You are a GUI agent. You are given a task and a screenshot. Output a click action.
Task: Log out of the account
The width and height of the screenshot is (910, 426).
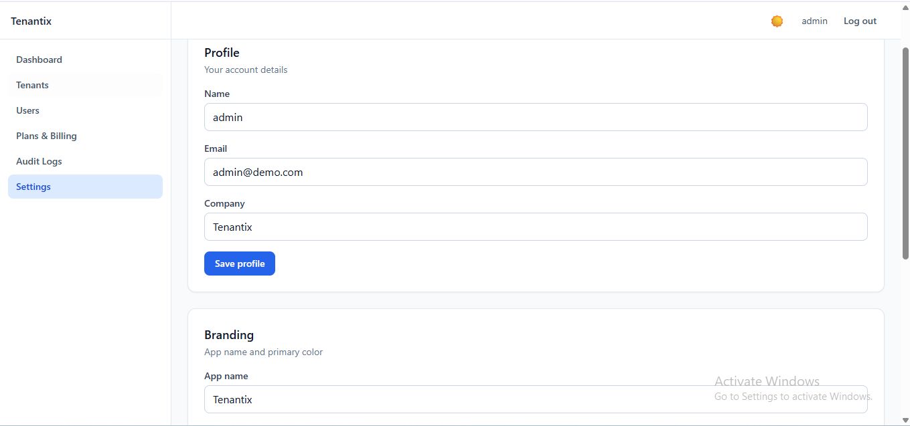tap(860, 21)
